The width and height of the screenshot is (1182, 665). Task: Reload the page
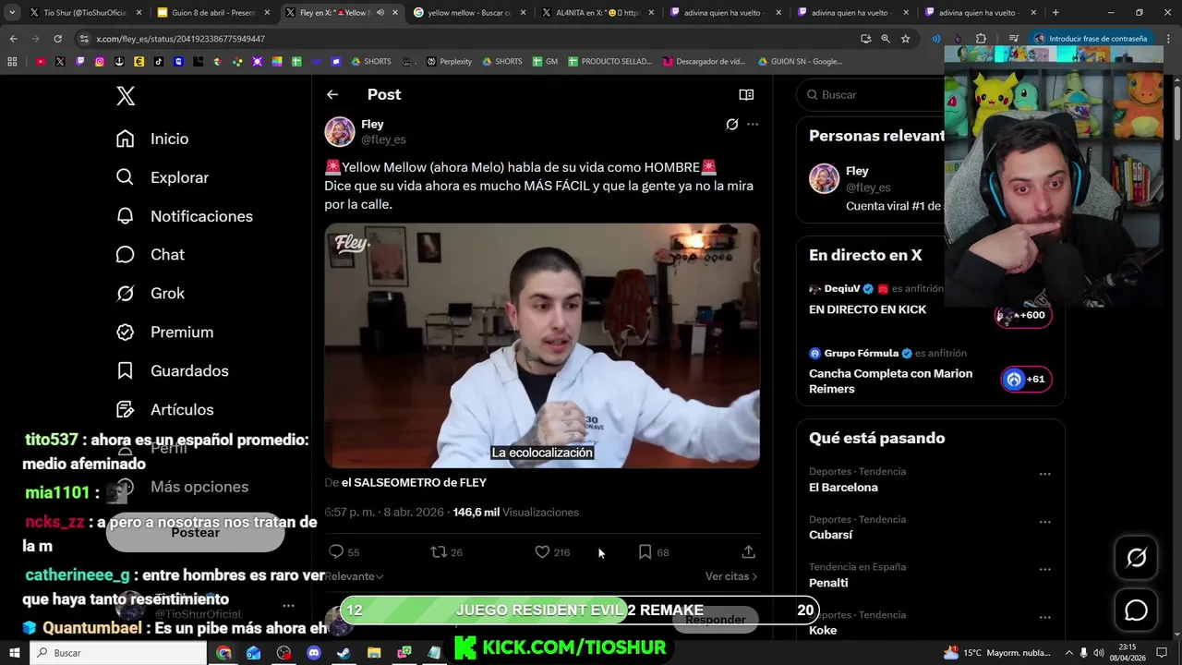(x=57, y=39)
